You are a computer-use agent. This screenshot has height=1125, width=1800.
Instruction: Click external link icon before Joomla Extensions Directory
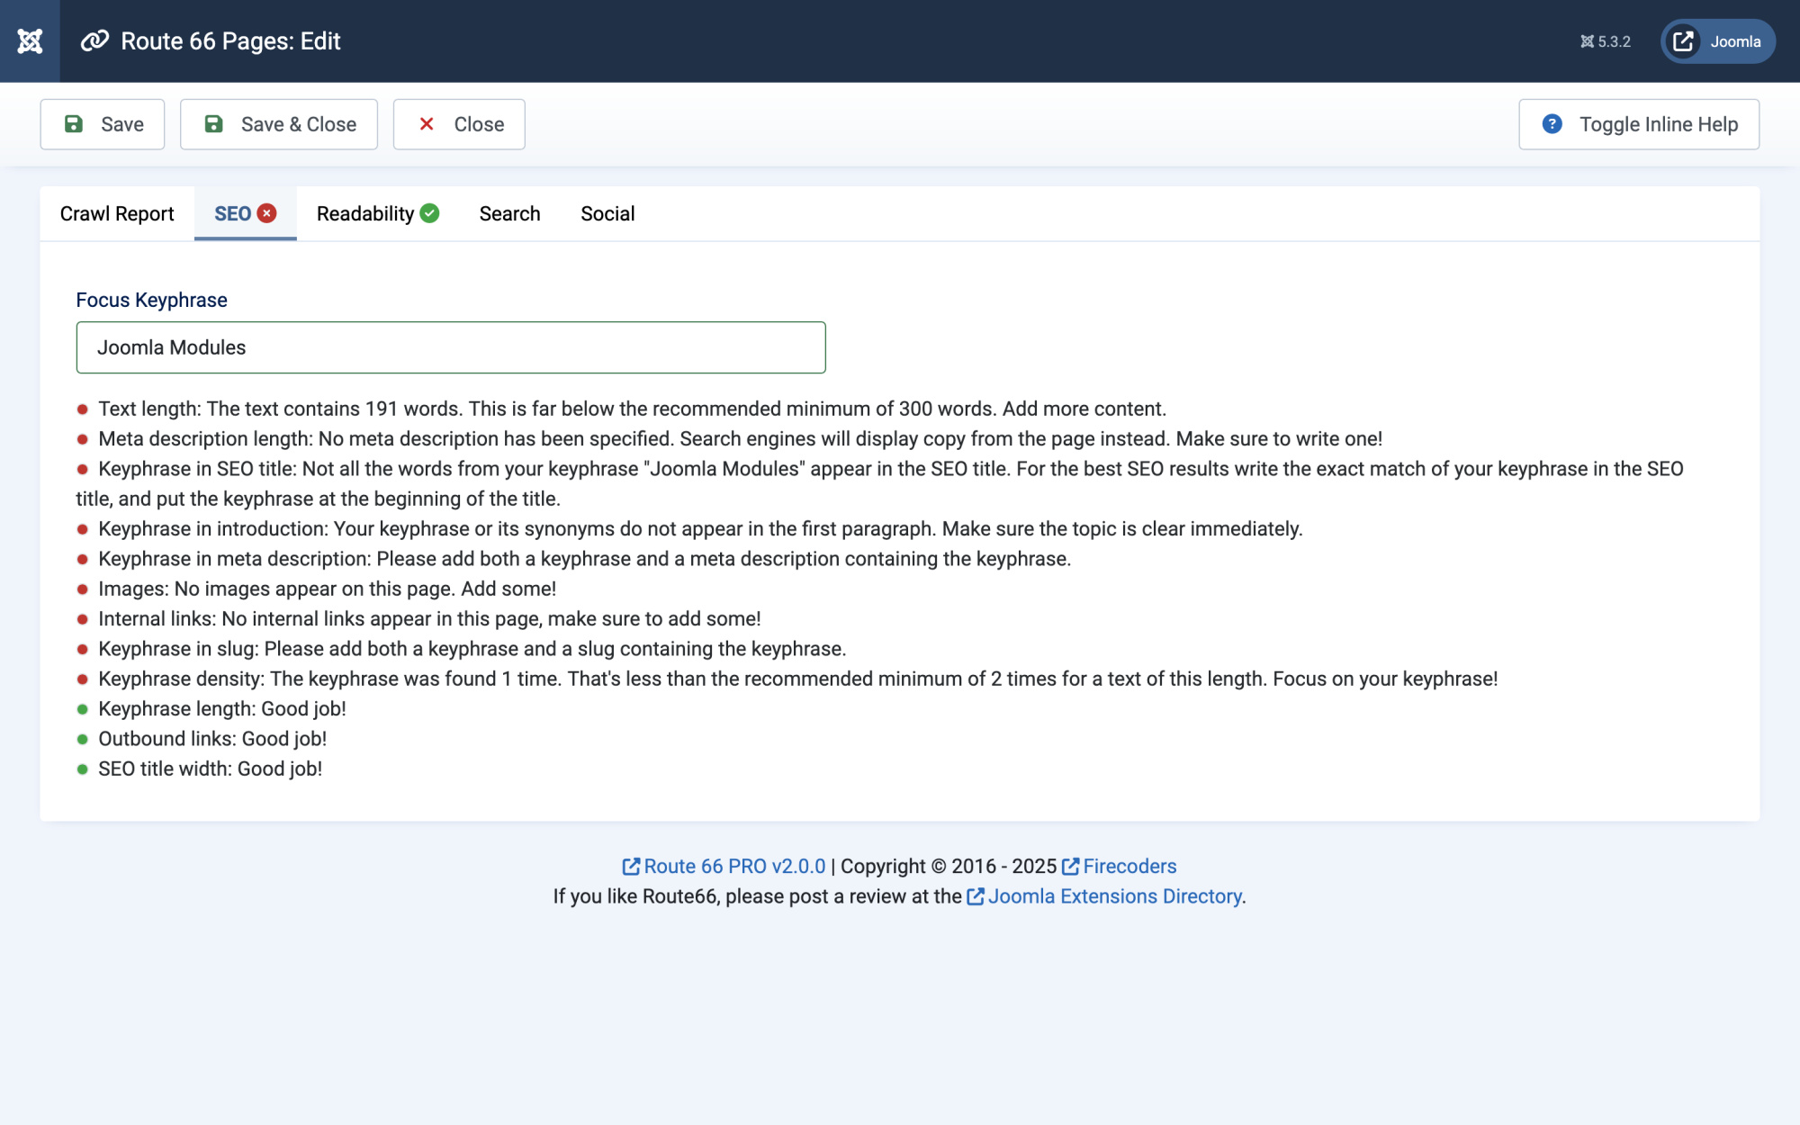(975, 896)
